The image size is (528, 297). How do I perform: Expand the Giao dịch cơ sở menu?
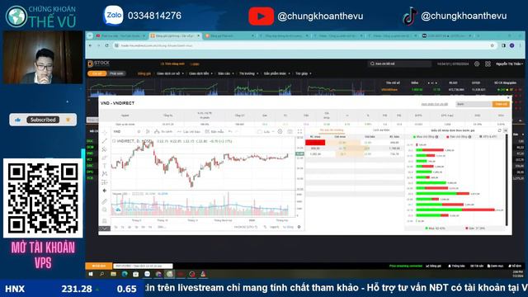[x=170, y=73]
